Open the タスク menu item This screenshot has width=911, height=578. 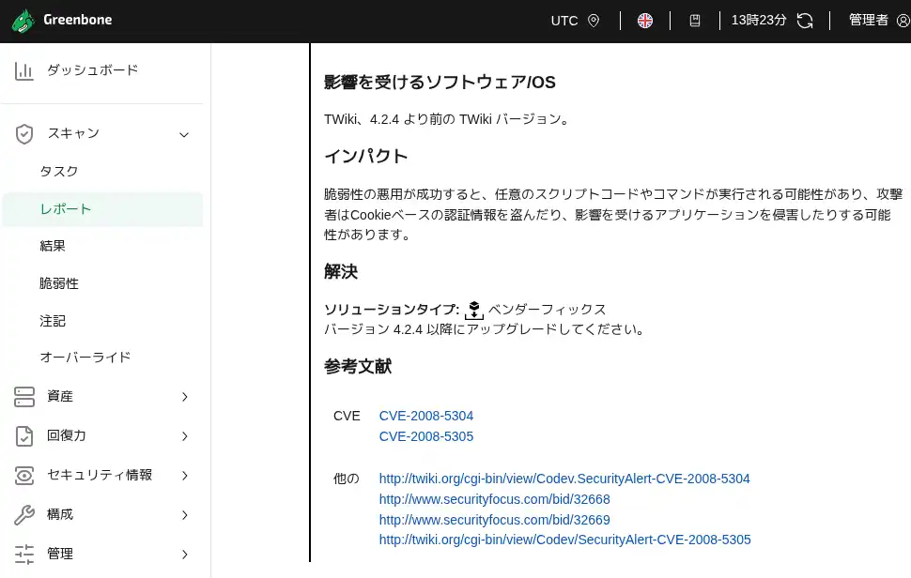(59, 172)
